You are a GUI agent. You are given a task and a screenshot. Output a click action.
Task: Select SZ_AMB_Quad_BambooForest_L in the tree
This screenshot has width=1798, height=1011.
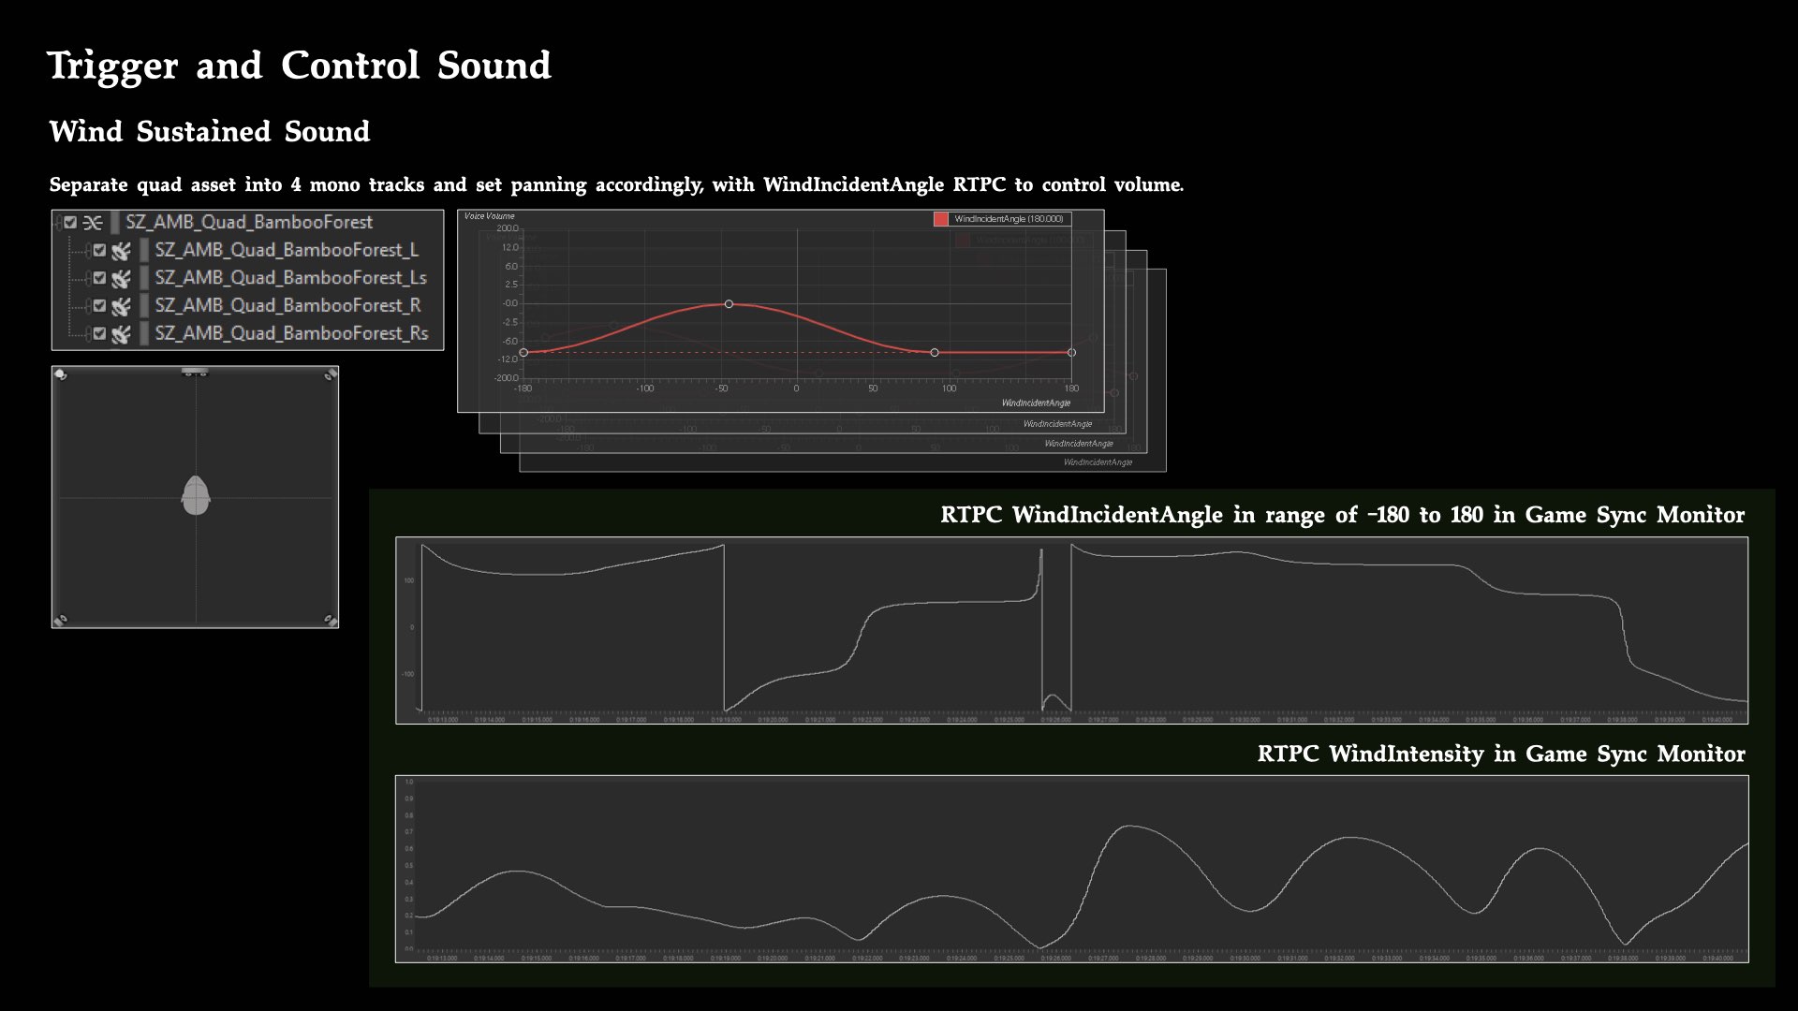(x=247, y=251)
